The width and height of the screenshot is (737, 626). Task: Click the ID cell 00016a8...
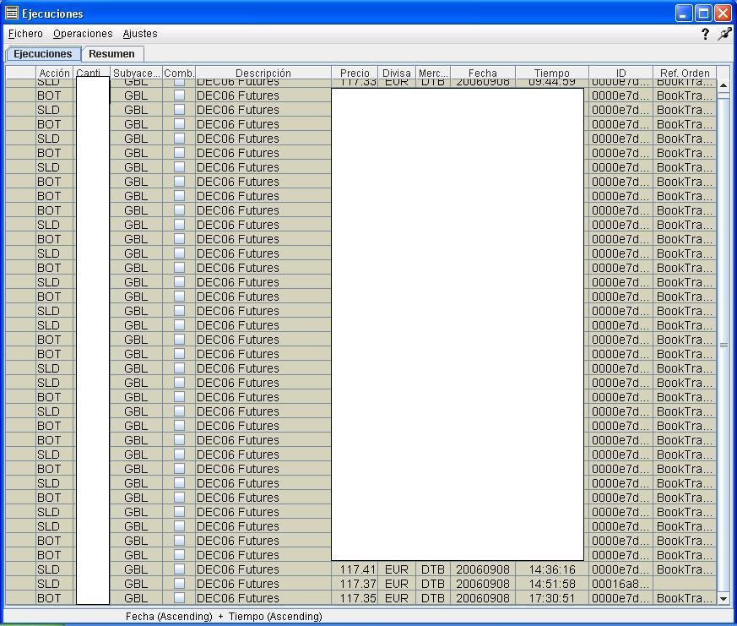click(620, 584)
